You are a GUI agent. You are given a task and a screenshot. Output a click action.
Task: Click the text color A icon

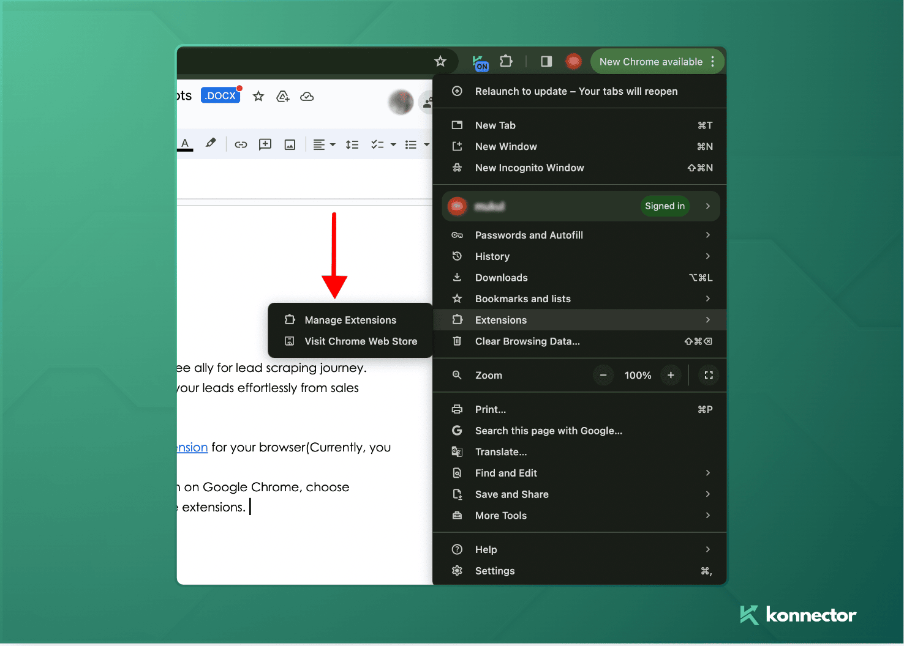point(185,144)
